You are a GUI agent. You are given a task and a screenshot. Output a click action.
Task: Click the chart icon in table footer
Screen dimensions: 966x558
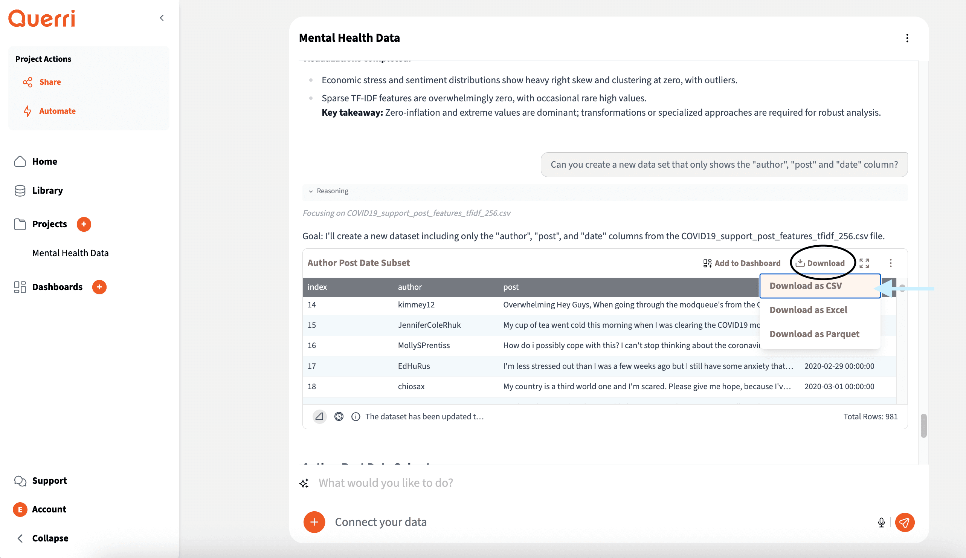click(x=319, y=417)
